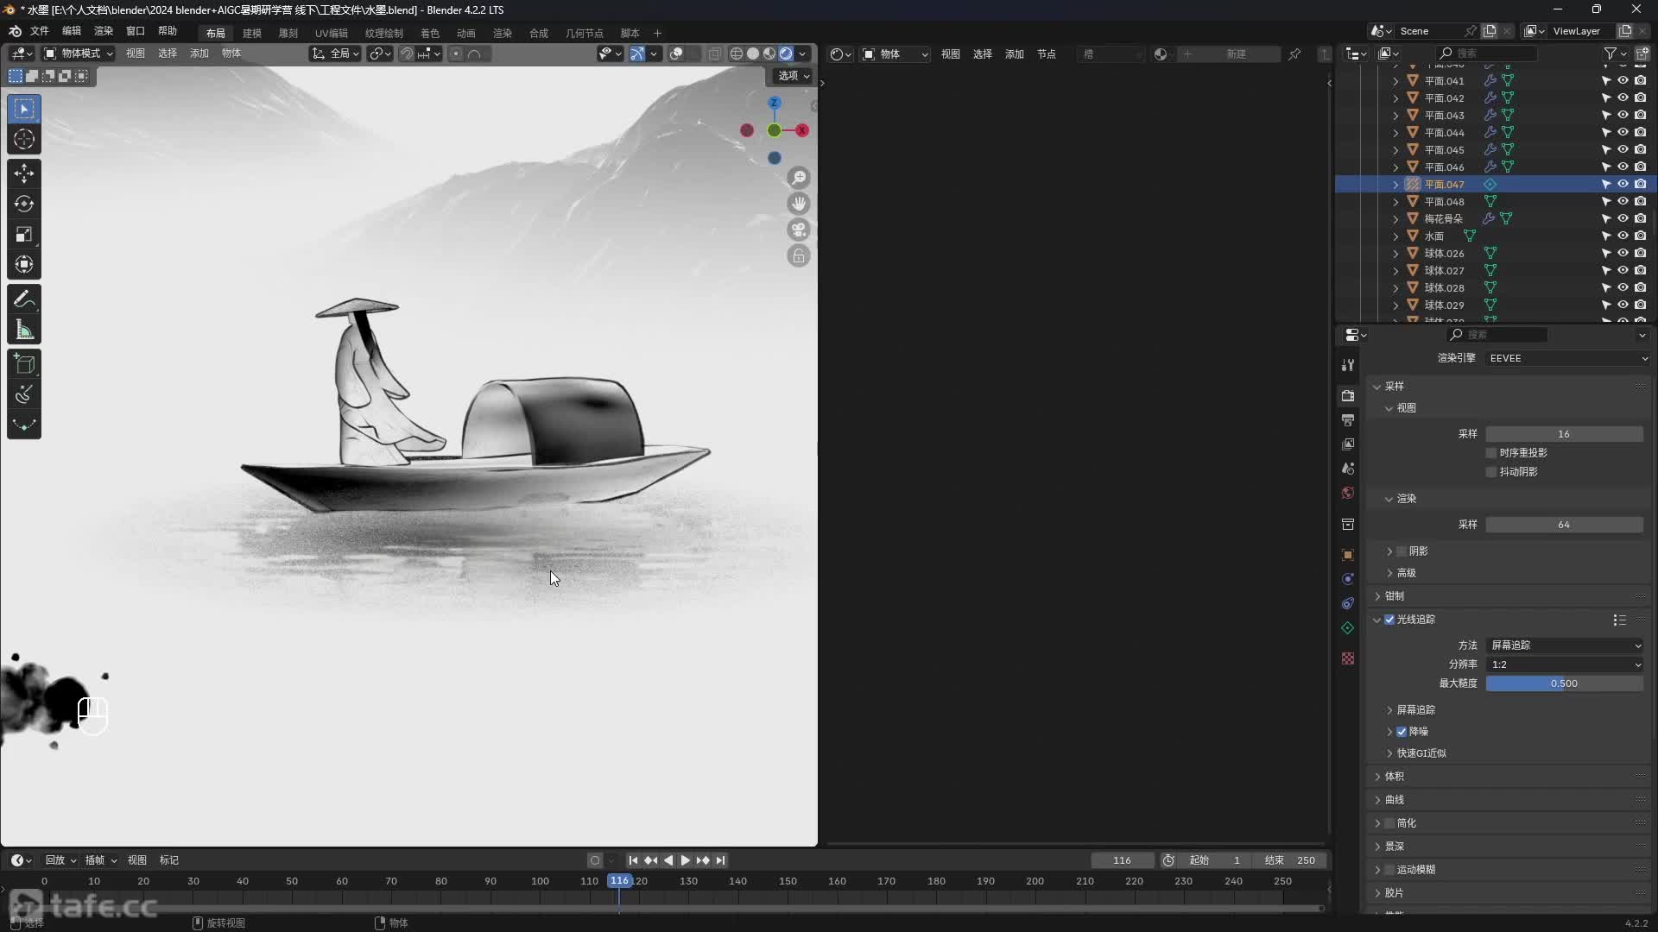Hide 平面.047 in viewport via eye icon
The width and height of the screenshot is (1658, 932).
1623,184
